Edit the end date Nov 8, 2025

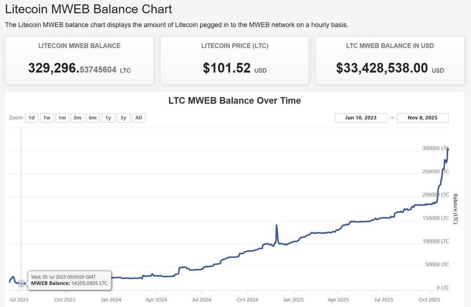[423, 118]
